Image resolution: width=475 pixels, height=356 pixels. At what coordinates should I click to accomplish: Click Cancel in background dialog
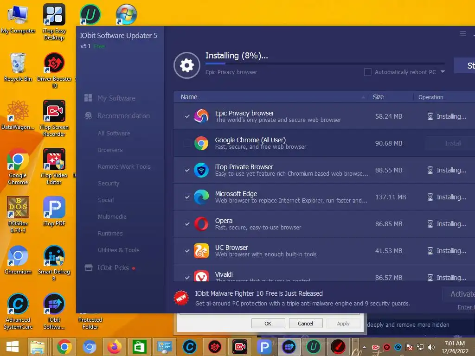[305, 323]
